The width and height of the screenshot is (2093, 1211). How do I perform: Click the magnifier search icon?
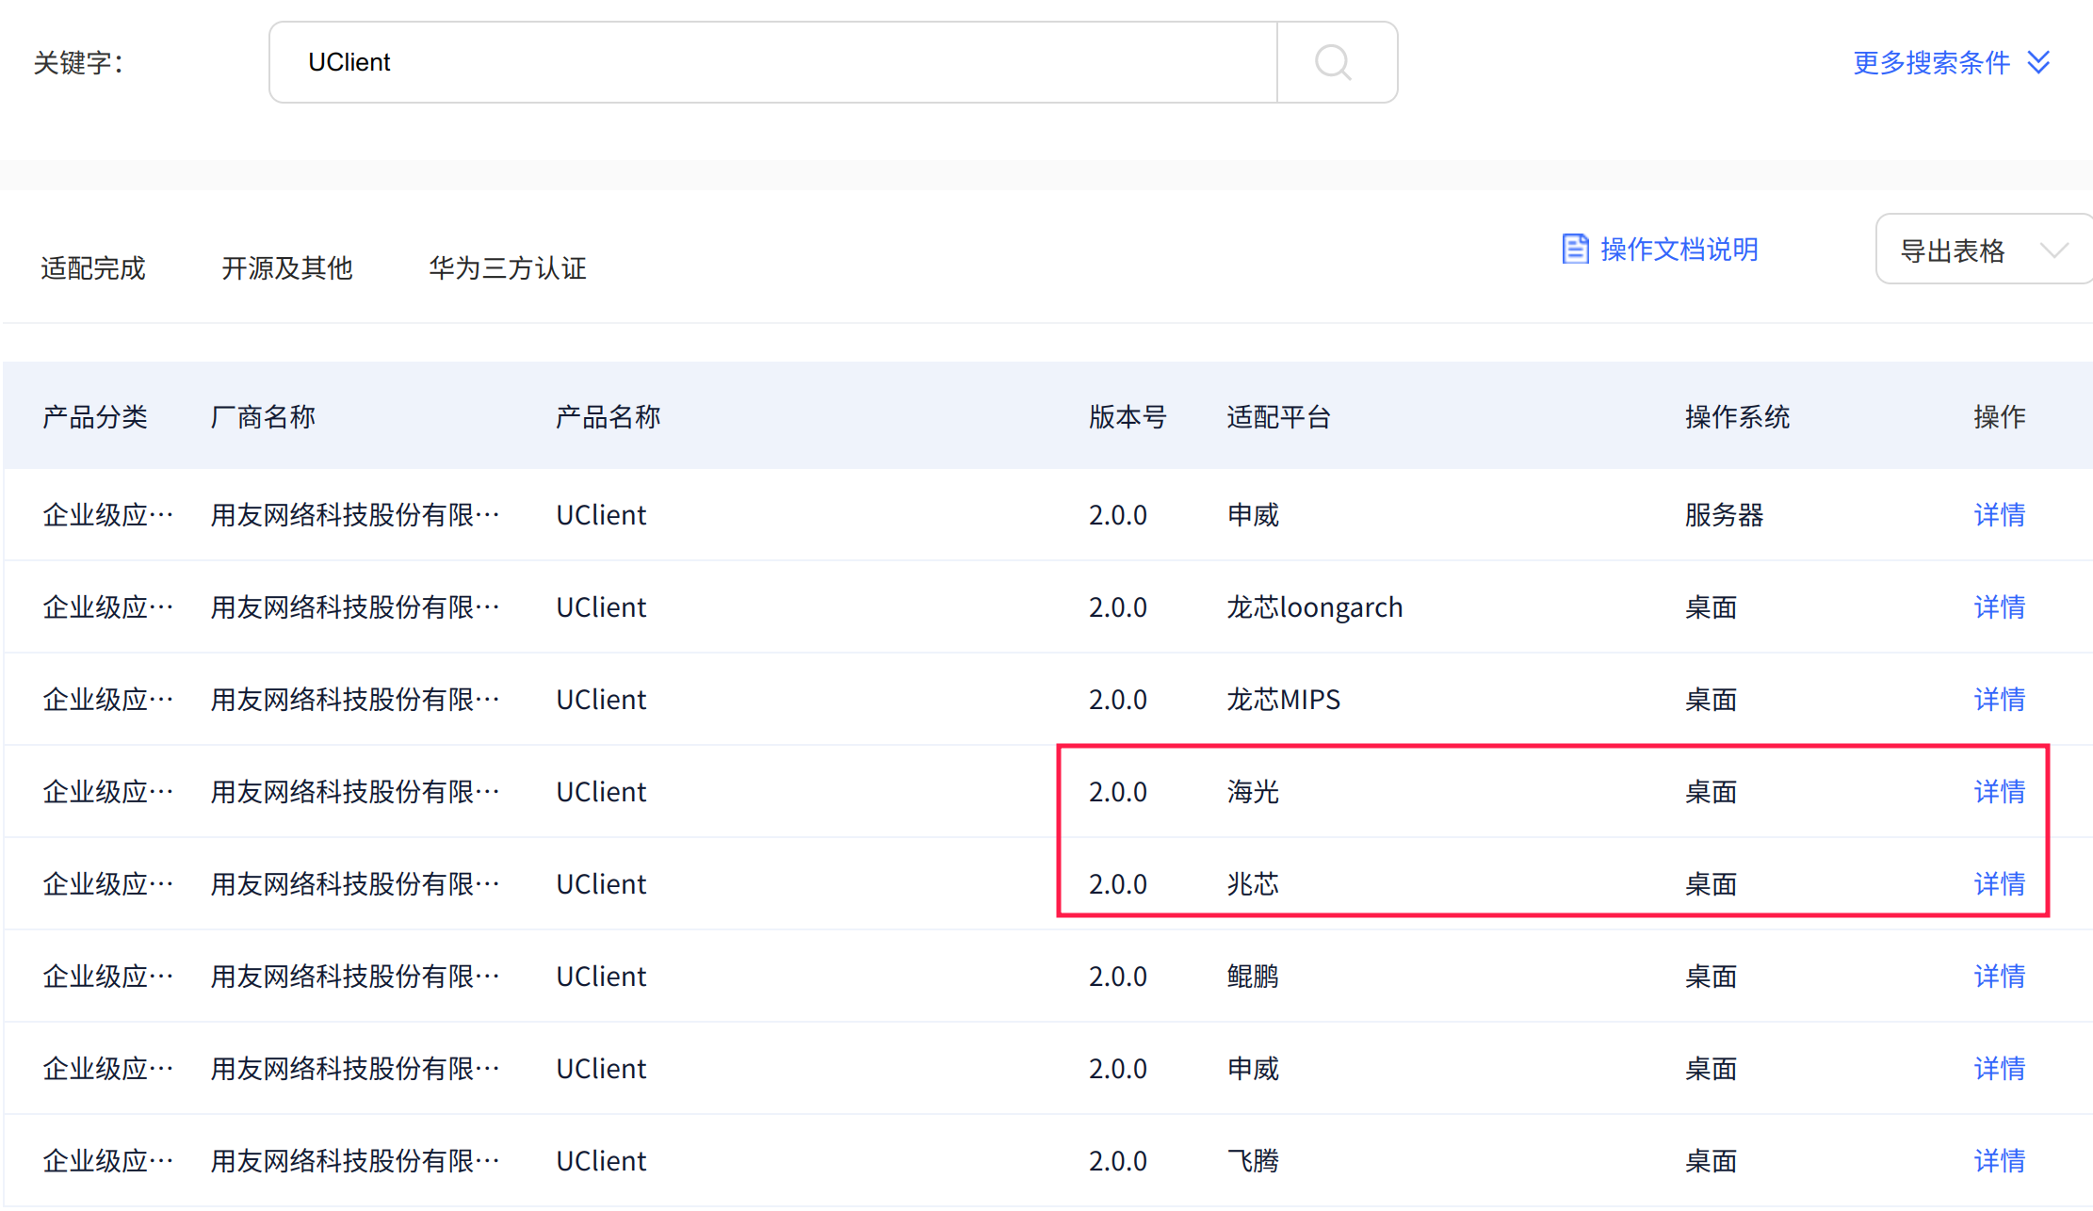(x=1333, y=63)
